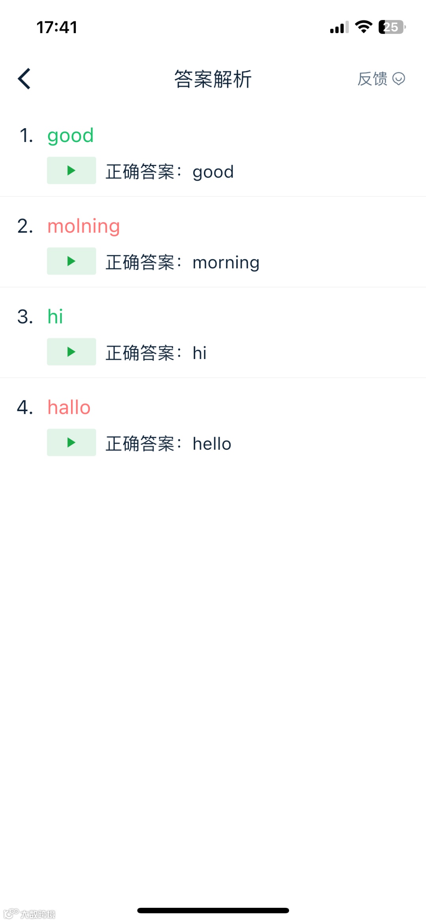
Task: Tap the cellular signal bars icon
Action: [x=339, y=28]
